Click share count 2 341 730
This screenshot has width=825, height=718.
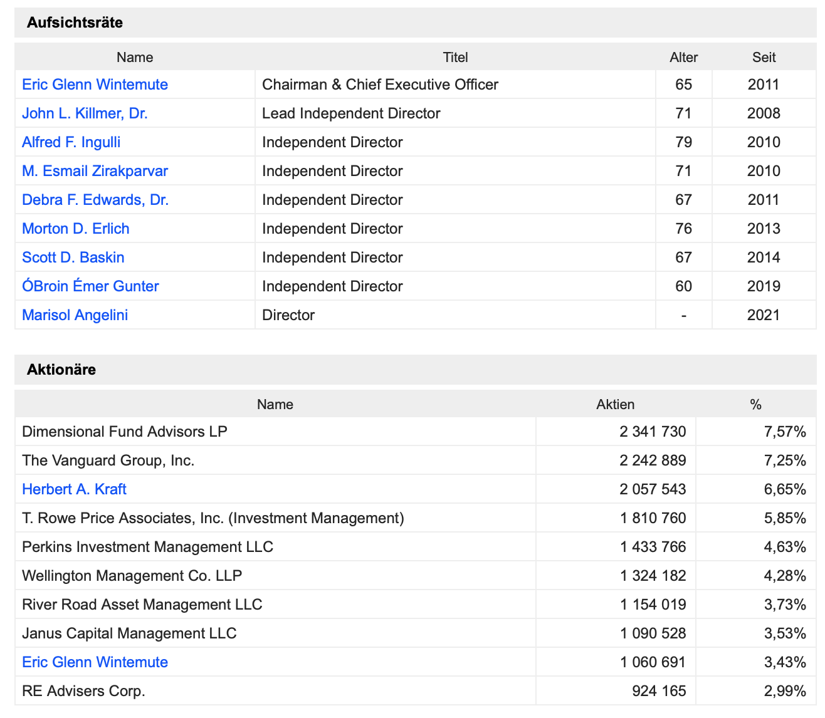(653, 432)
